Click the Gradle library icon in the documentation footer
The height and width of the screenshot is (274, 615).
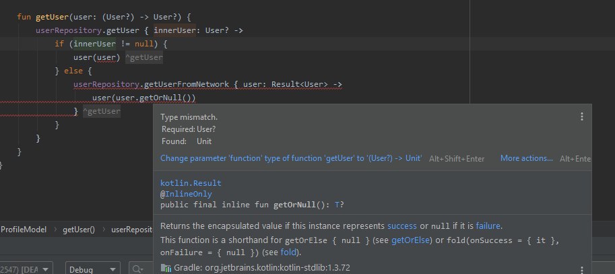[166, 269]
